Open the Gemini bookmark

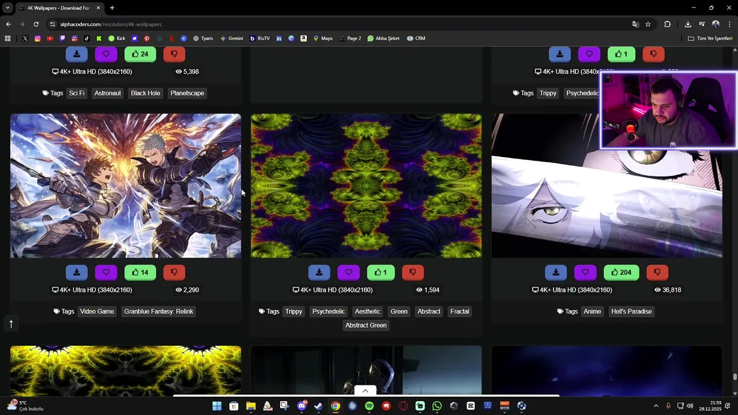(x=231, y=39)
